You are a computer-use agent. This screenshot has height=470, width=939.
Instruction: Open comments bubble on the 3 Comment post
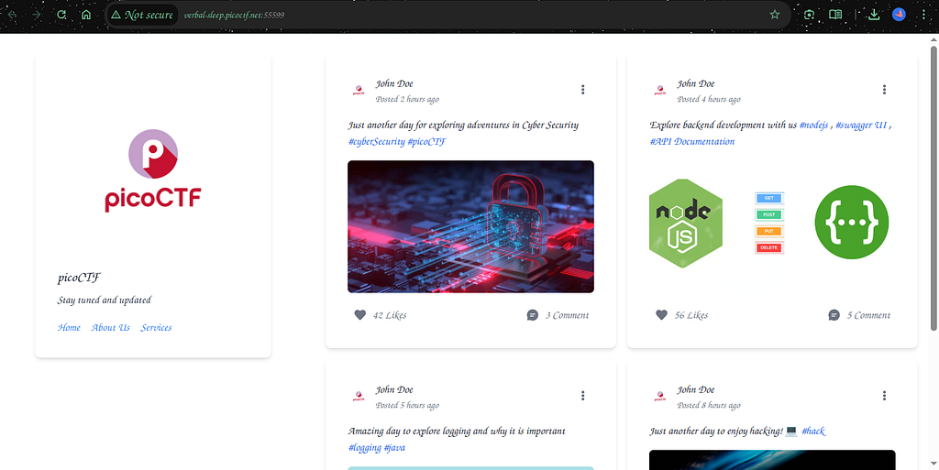[533, 315]
